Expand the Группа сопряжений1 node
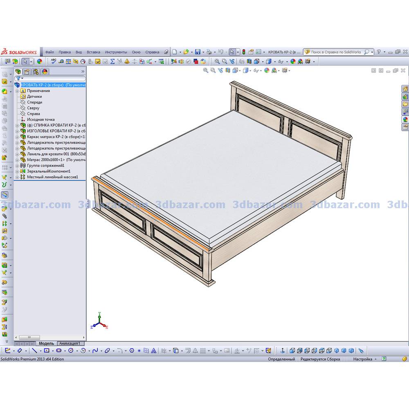The image size is (409, 409). [17, 166]
